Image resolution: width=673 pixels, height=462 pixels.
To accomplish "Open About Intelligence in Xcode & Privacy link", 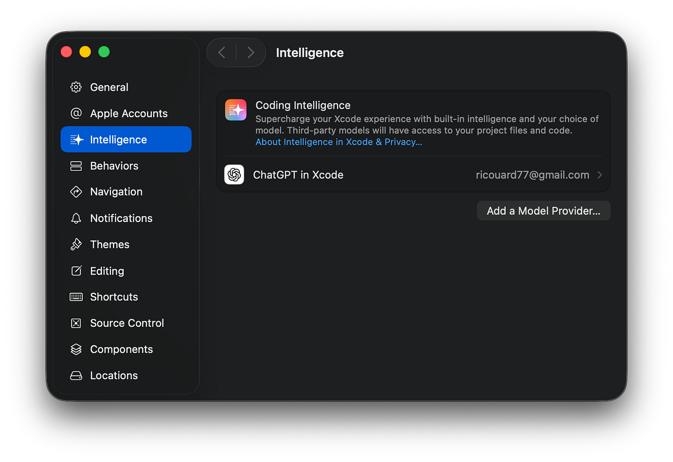I will (x=338, y=142).
